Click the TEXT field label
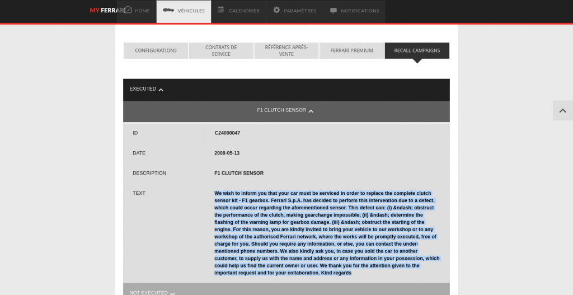Viewport: 573px width, 295px height. pos(139,194)
